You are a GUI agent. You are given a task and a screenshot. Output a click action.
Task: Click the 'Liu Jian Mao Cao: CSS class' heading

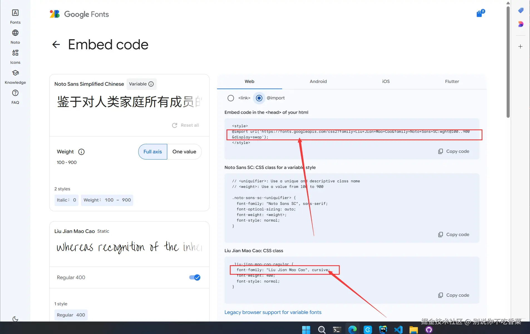tap(254, 251)
